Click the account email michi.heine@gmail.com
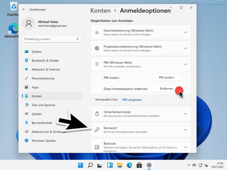Screen dimensions: 227x170 point(52,26)
